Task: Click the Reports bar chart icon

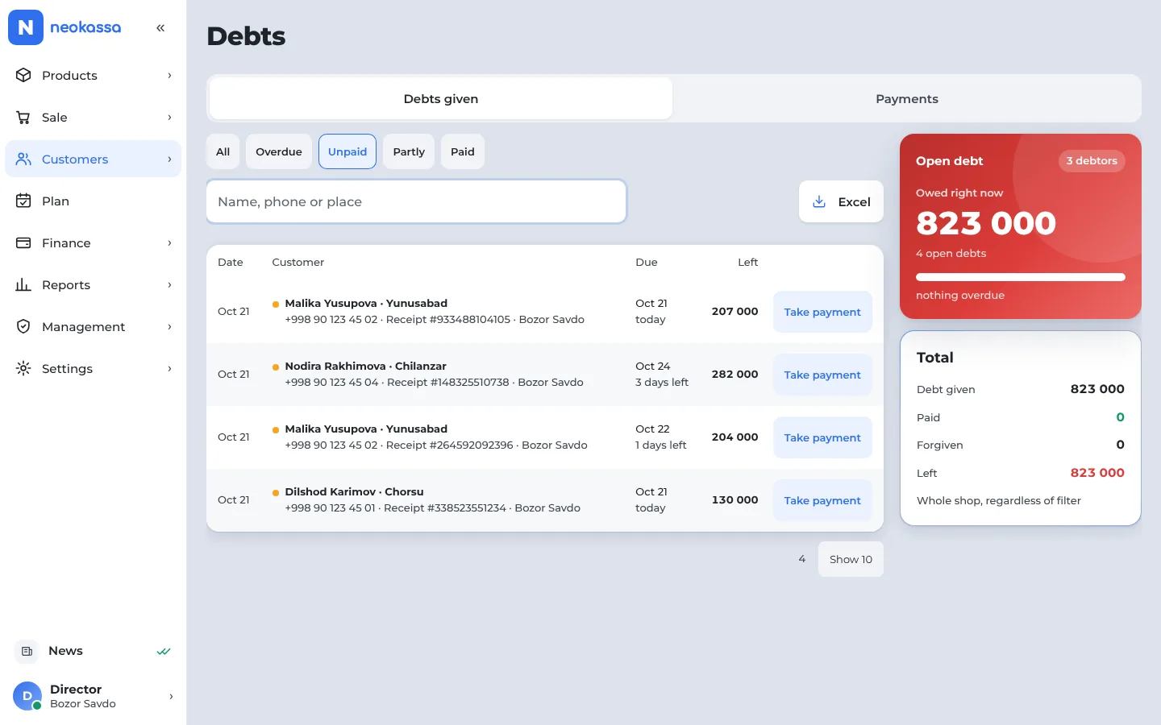Action: click(x=23, y=284)
